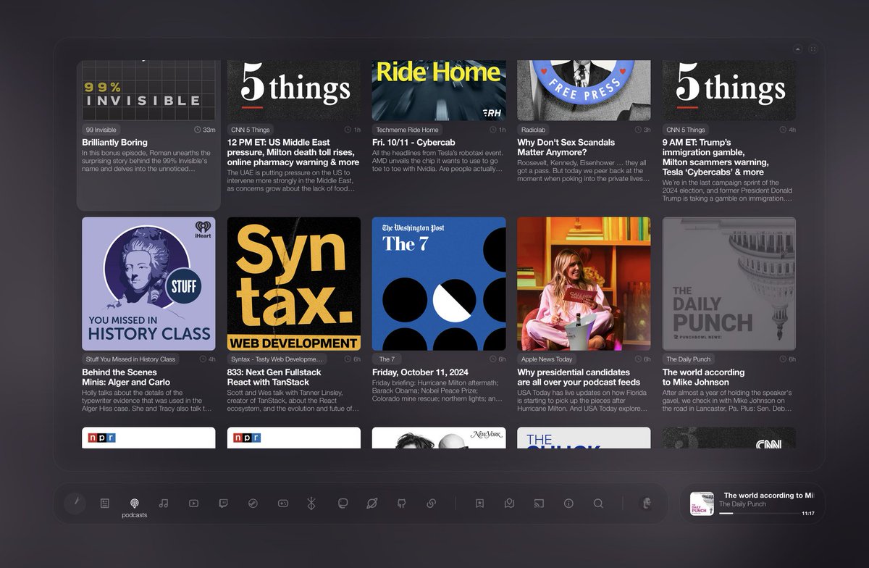Image resolution: width=869 pixels, height=568 pixels.
Task: Click 'The Daily Punch' tag under grid artwork
Action: tap(688, 359)
